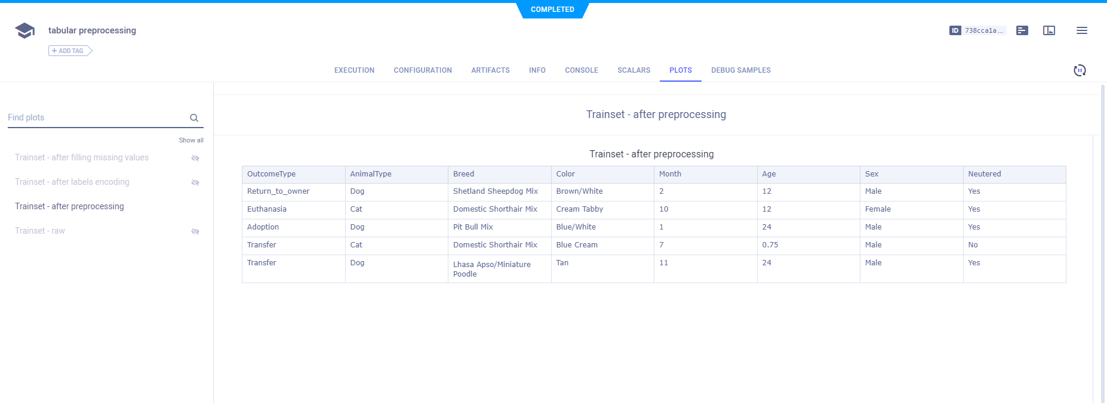Image resolution: width=1107 pixels, height=403 pixels.
Task: Unhide the 'Trainset - raw' plot
Action: click(x=195, y=231)
